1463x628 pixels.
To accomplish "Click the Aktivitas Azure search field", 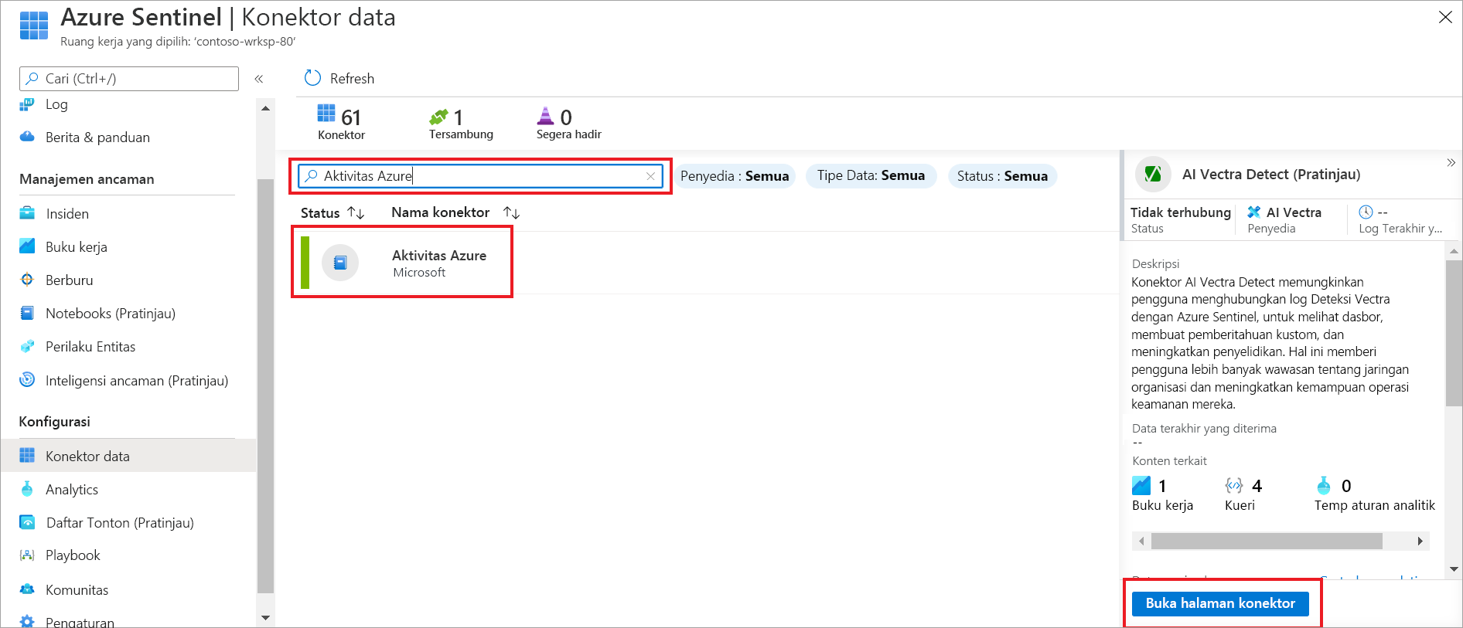I will (480, 176).
